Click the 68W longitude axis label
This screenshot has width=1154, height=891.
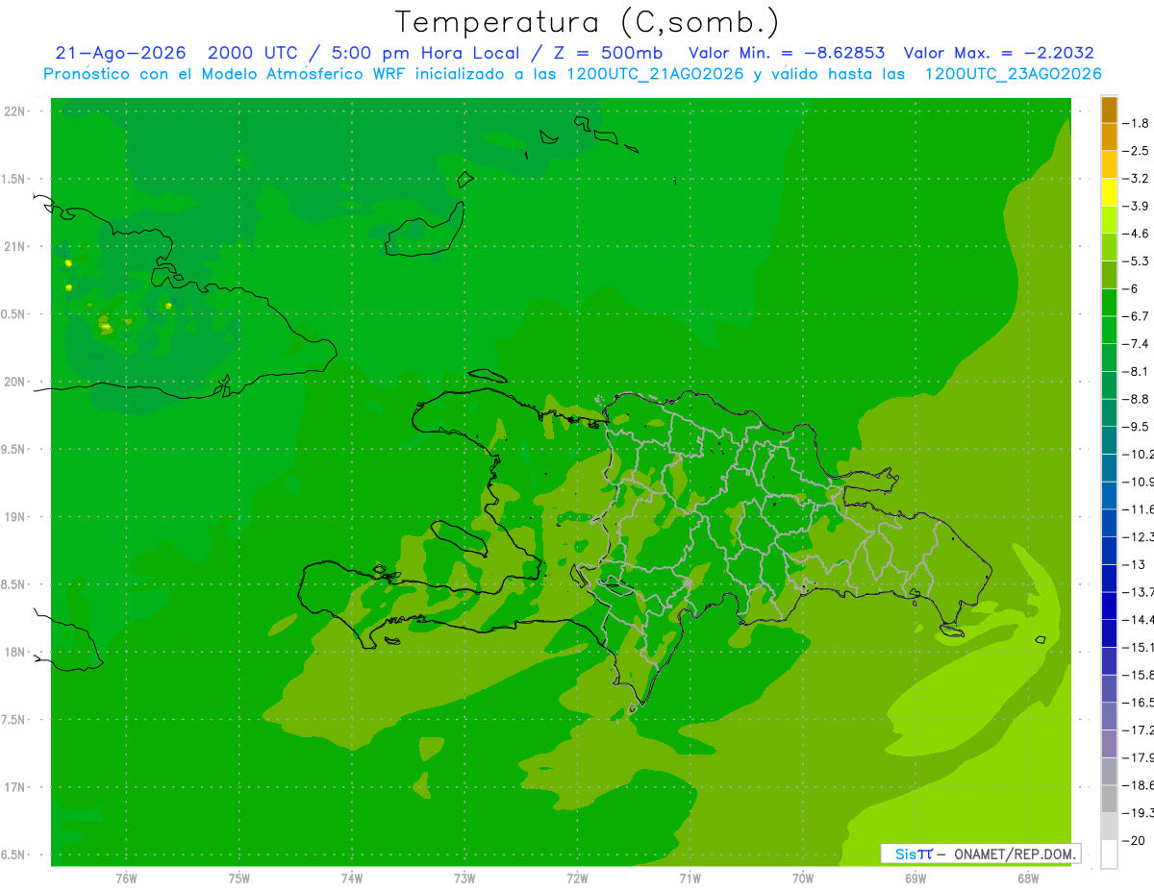[x=1028, y=879]
